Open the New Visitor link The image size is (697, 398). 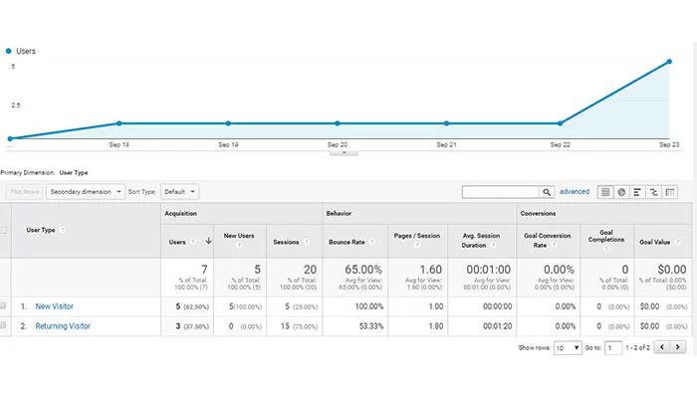coord(54,306)
